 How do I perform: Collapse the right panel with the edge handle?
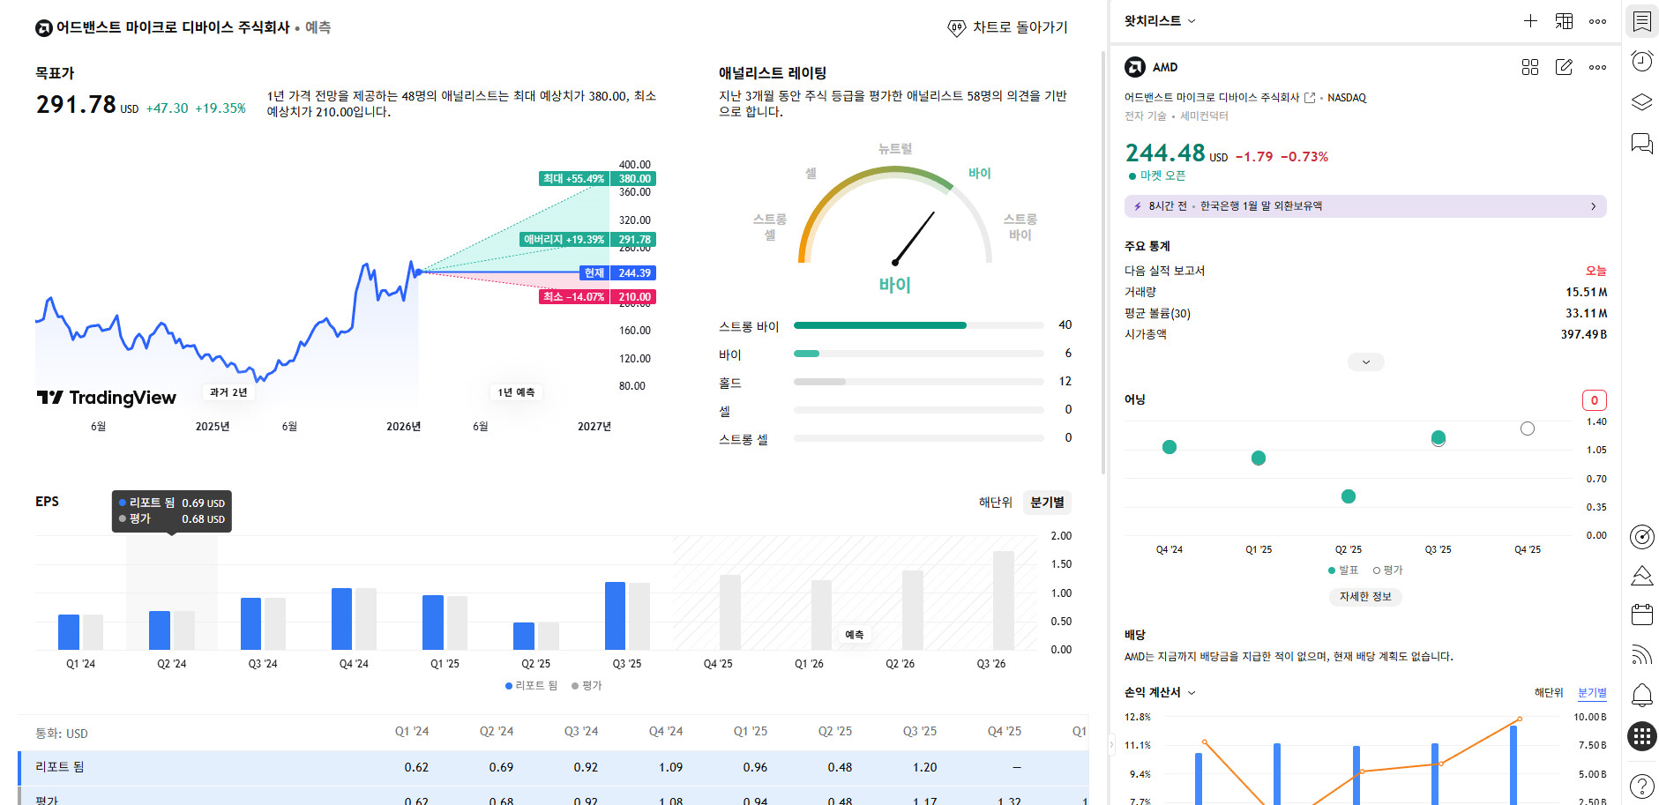pyautogui.click(x=1110, y=745)
